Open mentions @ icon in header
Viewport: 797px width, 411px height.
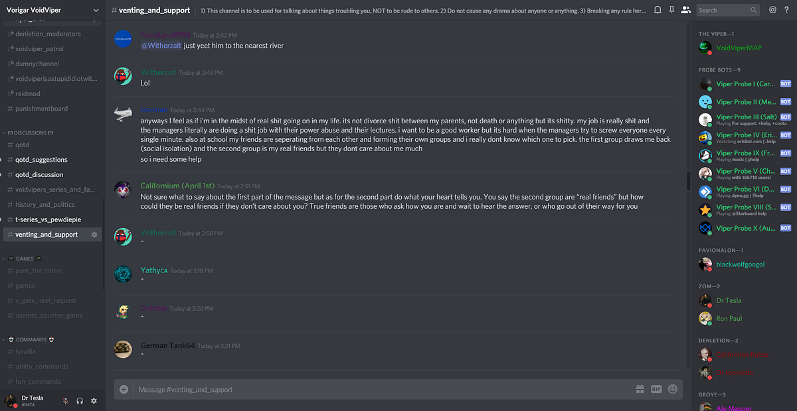(x=772, y=10)
